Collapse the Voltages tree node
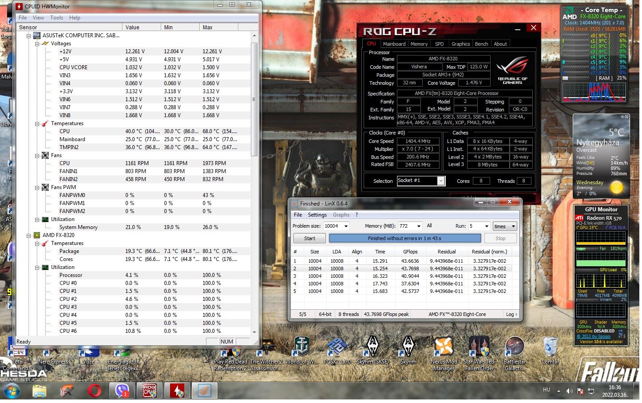This screenshot has width=642, height=403. coord(38,44)
